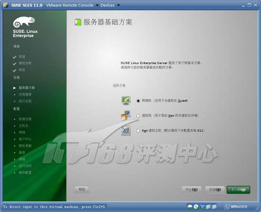Click the 硬件配置 step in sidebar

(x=25, y=173)
